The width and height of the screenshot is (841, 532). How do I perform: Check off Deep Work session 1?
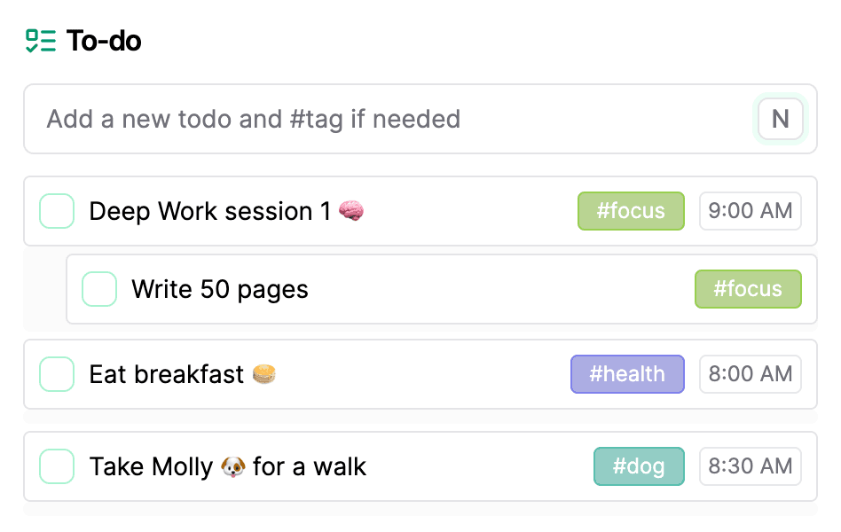point(57,211)
